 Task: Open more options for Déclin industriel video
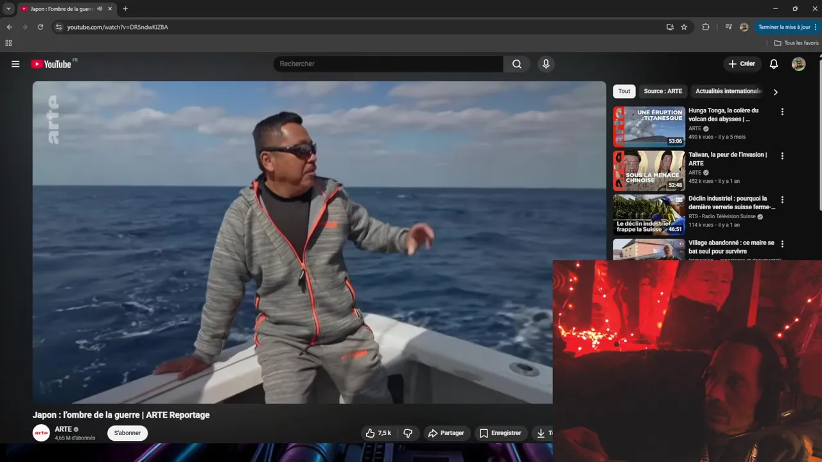782,200
